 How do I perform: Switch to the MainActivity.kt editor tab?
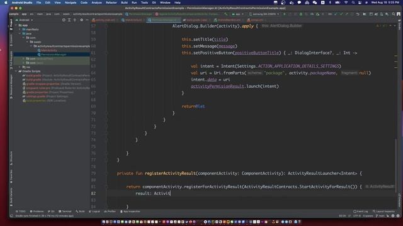coord(133,20)
